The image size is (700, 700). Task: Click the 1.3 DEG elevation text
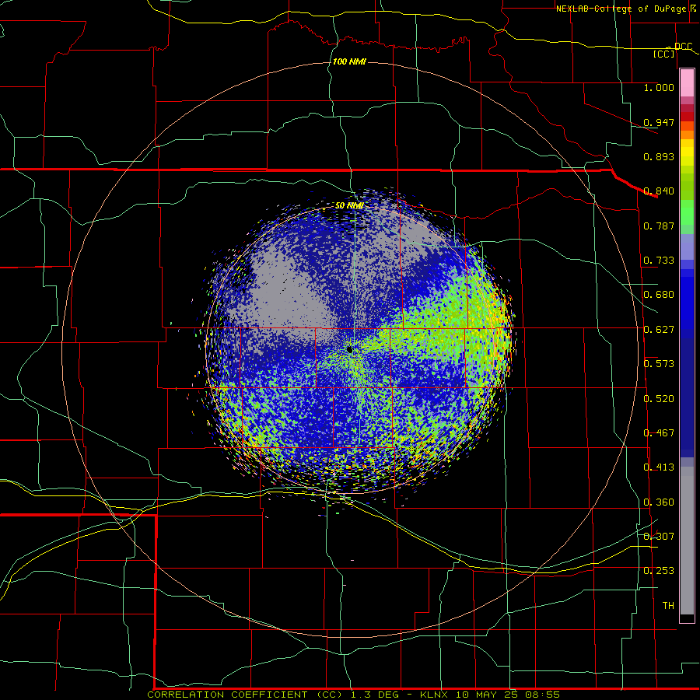tap(376, 695)
